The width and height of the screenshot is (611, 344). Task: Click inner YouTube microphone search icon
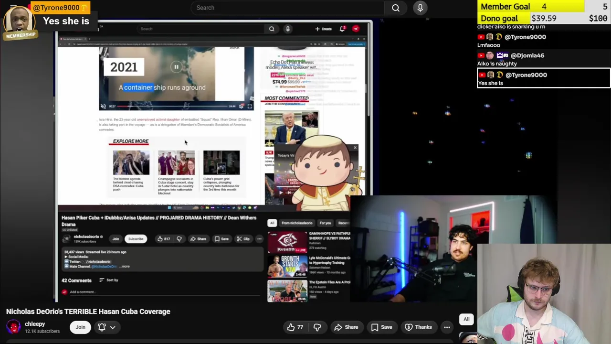click(288, 29)
